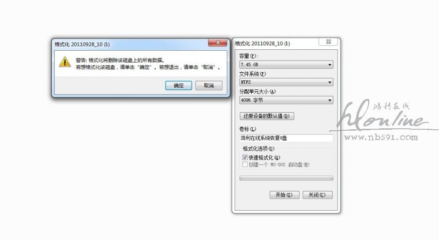The width and height of the screenshot is (439, 240).
Task: Start formatting with the 开始 button
Action: 284,195
